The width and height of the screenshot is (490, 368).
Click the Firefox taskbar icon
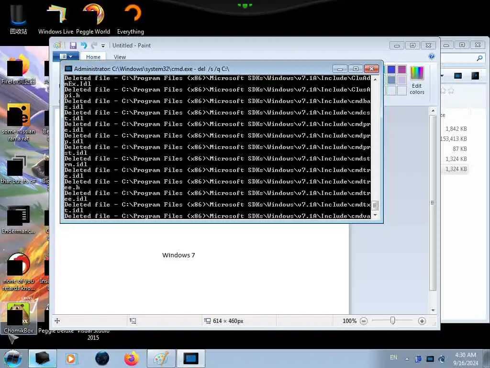132,358
